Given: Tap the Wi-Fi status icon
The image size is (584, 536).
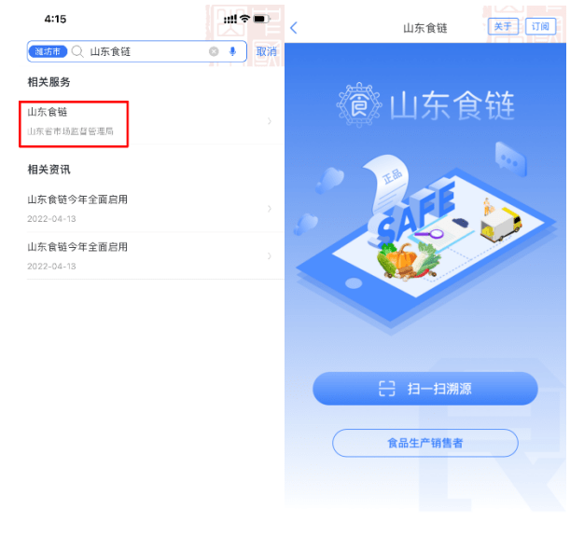Looking at the screenshot, I should tap(244, 19).
